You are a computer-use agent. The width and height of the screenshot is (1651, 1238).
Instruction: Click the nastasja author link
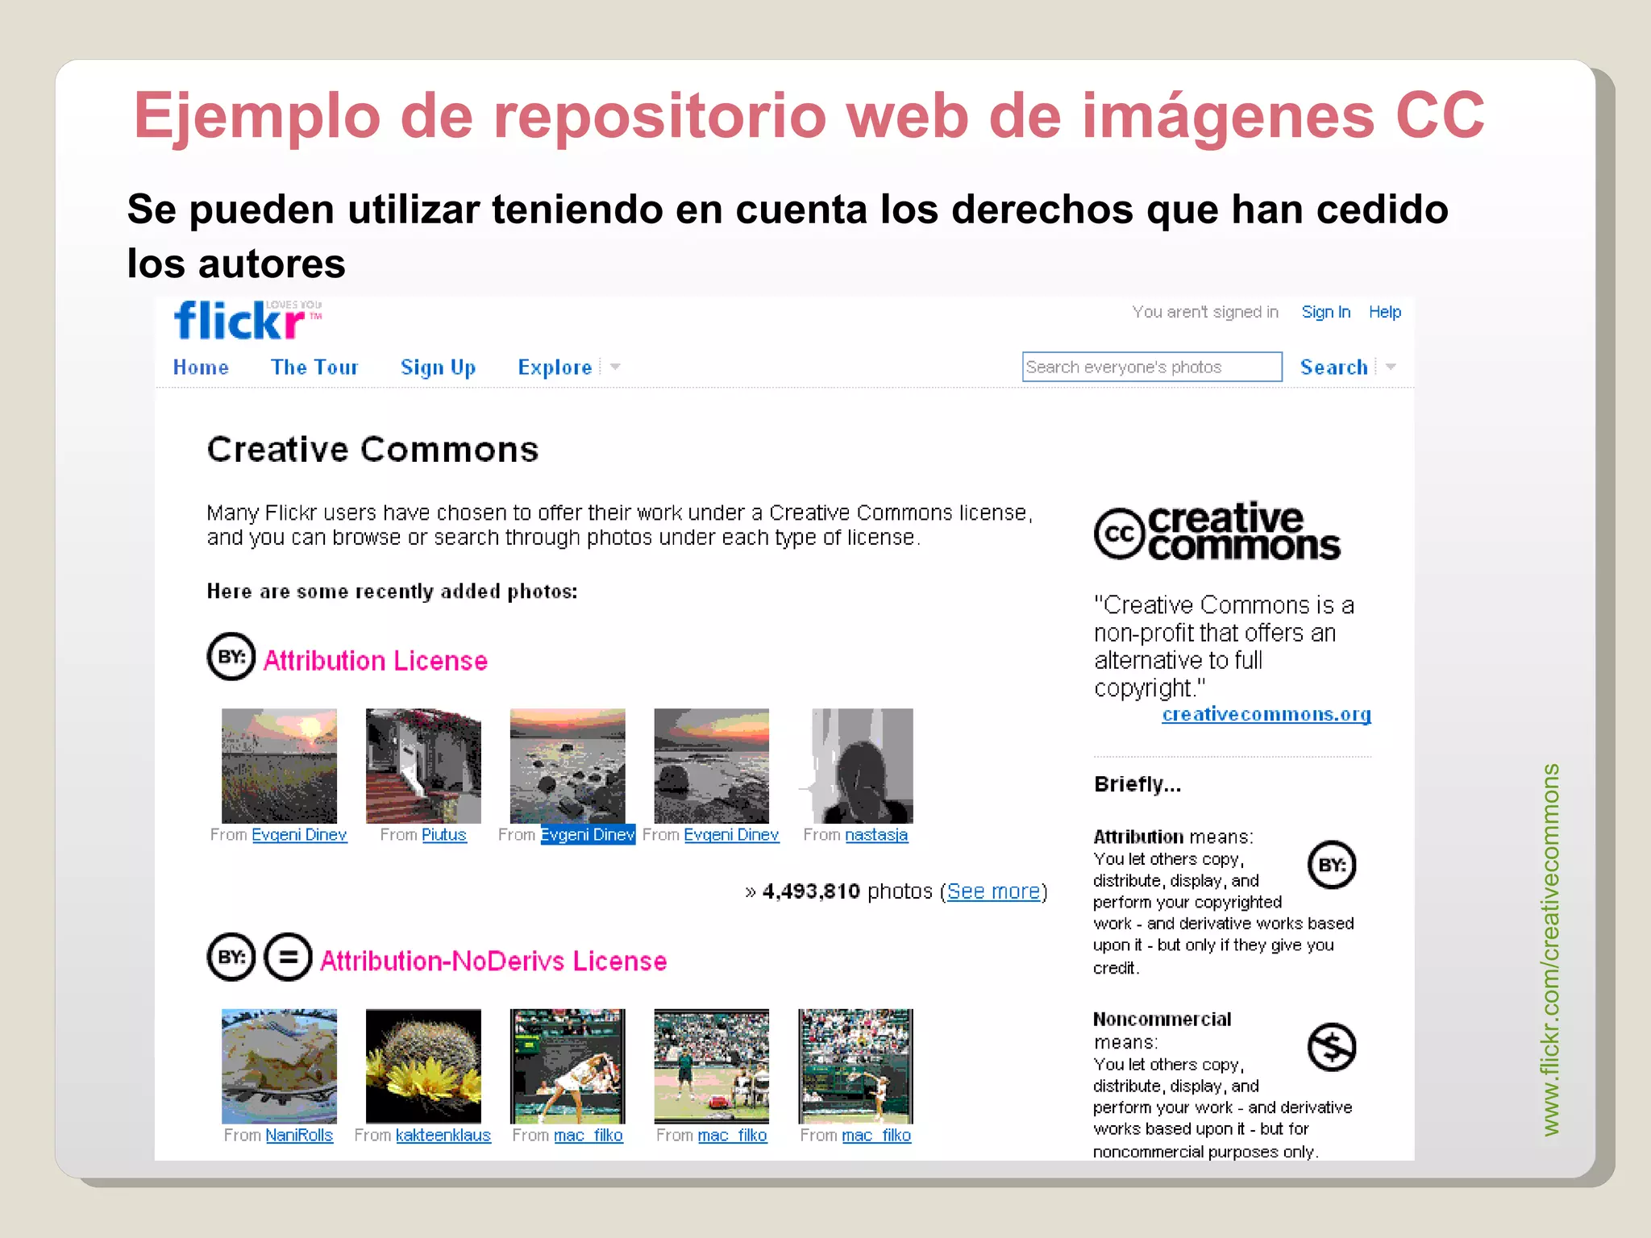point(876,835)
